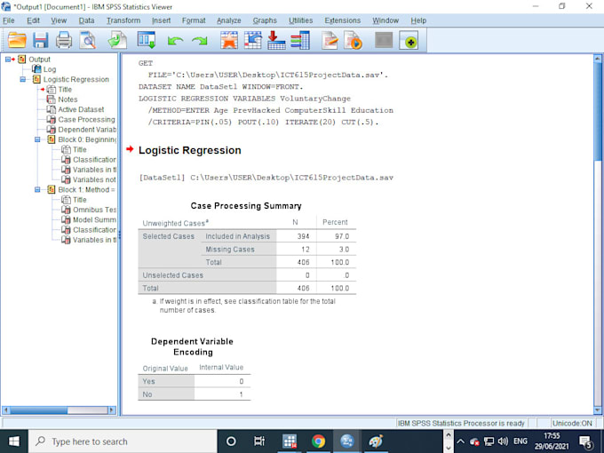
Task: Select Active Dataset in the outline
Action: click(81, 109)
